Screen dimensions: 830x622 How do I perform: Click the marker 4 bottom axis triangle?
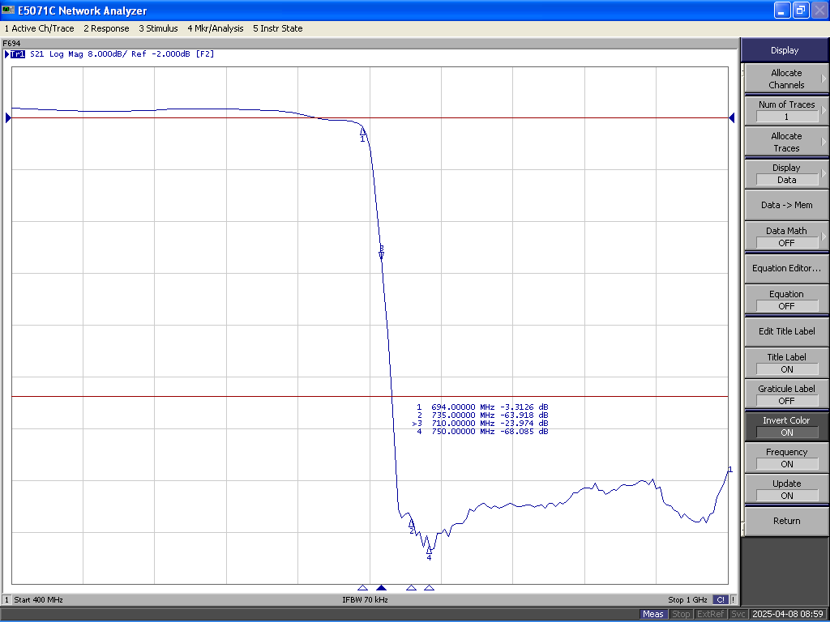pyautogui.click(x=430, y=588)
